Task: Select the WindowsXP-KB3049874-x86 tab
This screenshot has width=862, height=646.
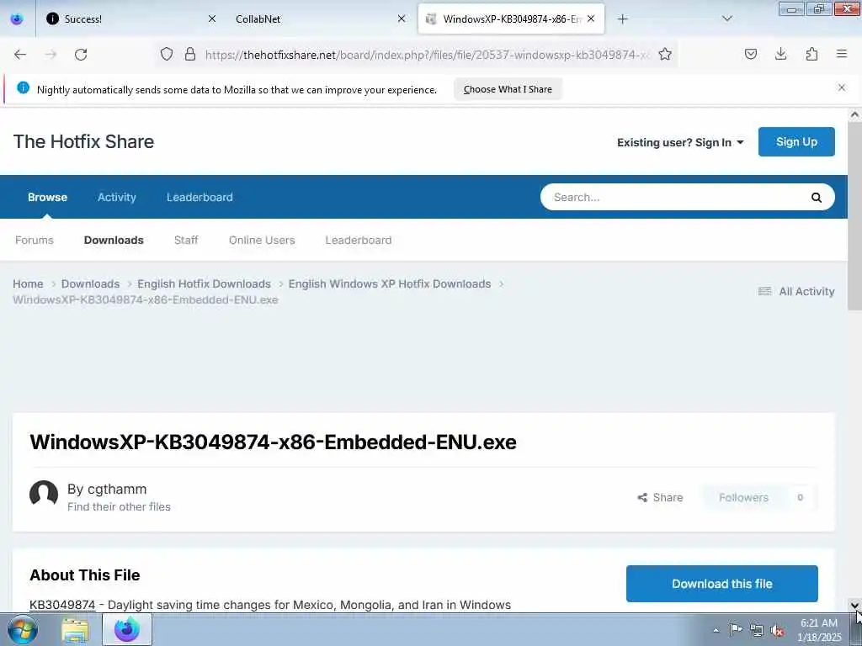Action: (511, 19)
